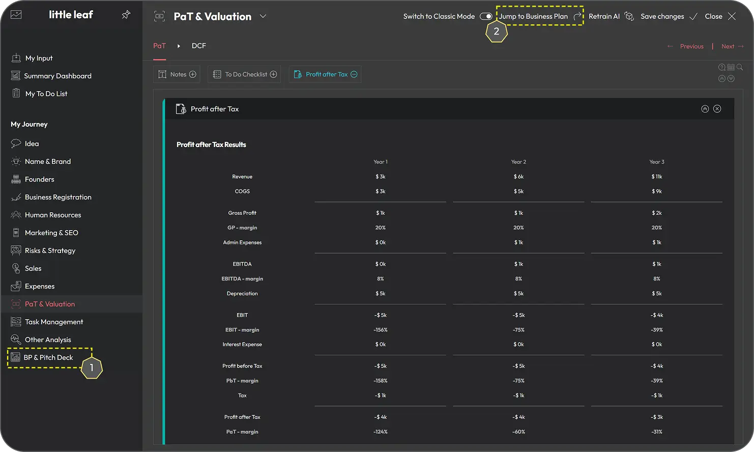Toggle the Switch to Classic Mode switch
The width and height of the screenshot is (754, 452).
485,16
